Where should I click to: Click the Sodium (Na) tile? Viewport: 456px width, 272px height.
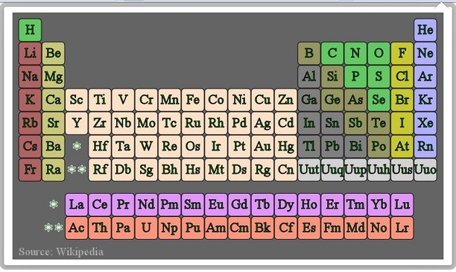coord(30,77)
